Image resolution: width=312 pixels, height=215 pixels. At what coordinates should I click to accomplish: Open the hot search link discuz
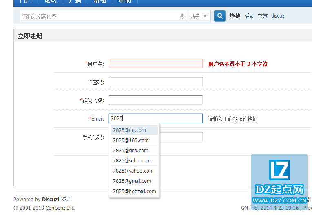(x=278, y=16)
